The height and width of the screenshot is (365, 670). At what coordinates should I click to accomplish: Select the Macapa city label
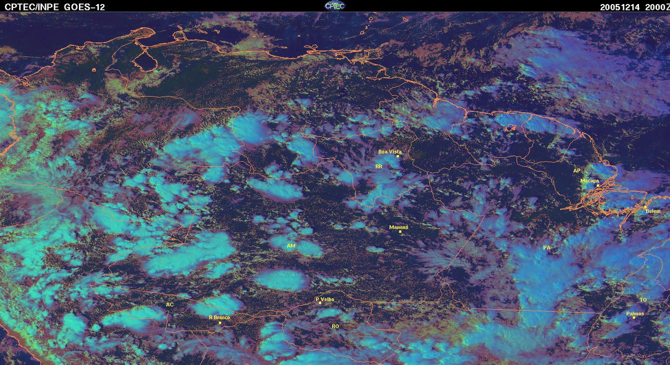click(x=590, y=180)
